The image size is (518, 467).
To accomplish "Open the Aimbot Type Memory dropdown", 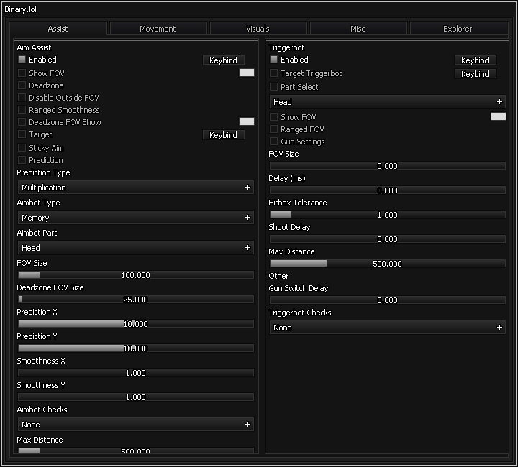I will (135, 218).
